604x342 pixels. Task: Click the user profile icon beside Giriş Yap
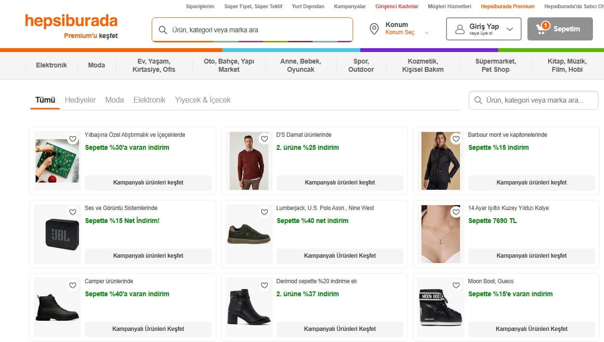coord(460,29)
